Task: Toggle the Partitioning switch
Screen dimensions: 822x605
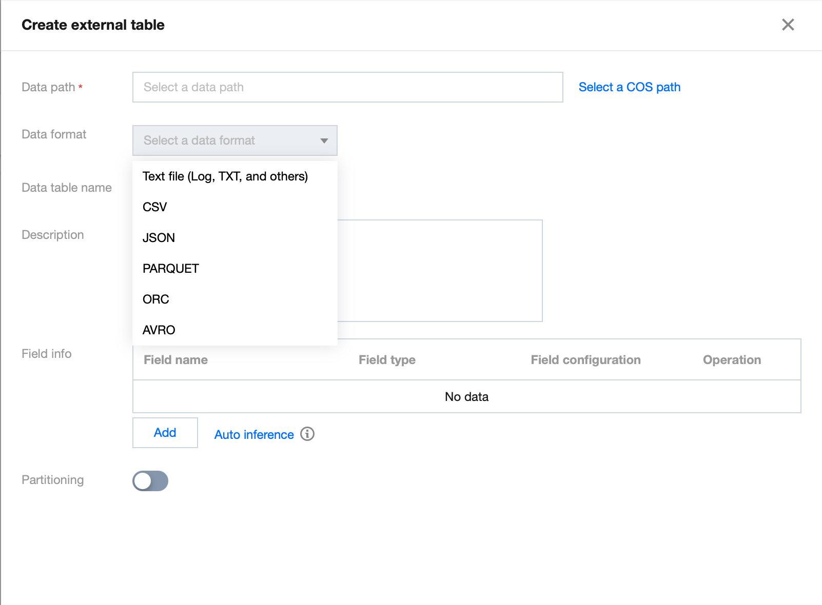Action: pyautogui.click(x=150, y=481)
